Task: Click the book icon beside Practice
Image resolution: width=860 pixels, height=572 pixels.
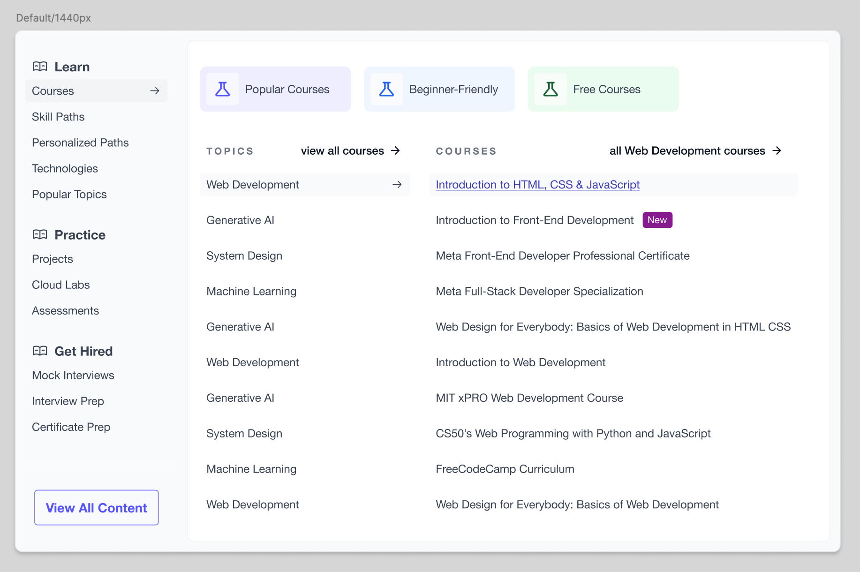Action: point(40,234)
